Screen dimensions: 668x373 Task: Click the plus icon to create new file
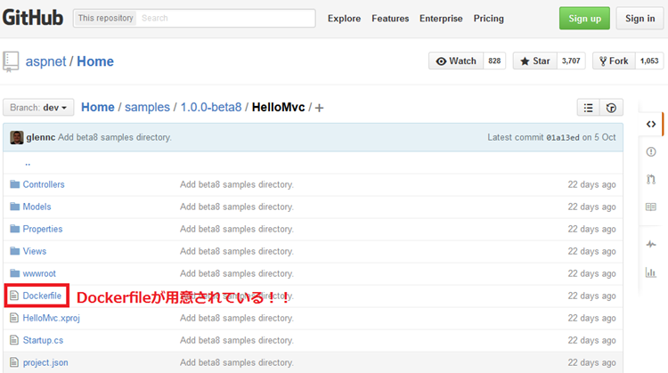pyautogui.click(x=319, y=108)
